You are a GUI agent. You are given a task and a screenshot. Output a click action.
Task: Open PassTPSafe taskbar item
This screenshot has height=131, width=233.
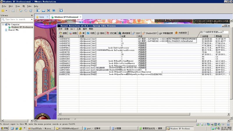[x=41, y=128]
